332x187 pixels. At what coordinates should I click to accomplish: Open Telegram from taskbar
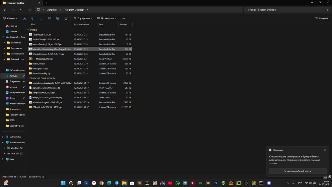(x=117, y=183)
